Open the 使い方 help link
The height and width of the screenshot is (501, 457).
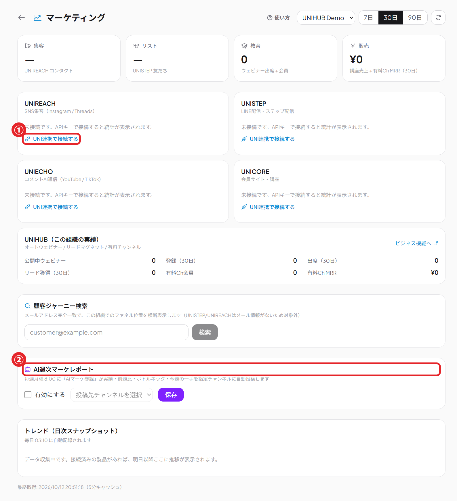(278, 18)
